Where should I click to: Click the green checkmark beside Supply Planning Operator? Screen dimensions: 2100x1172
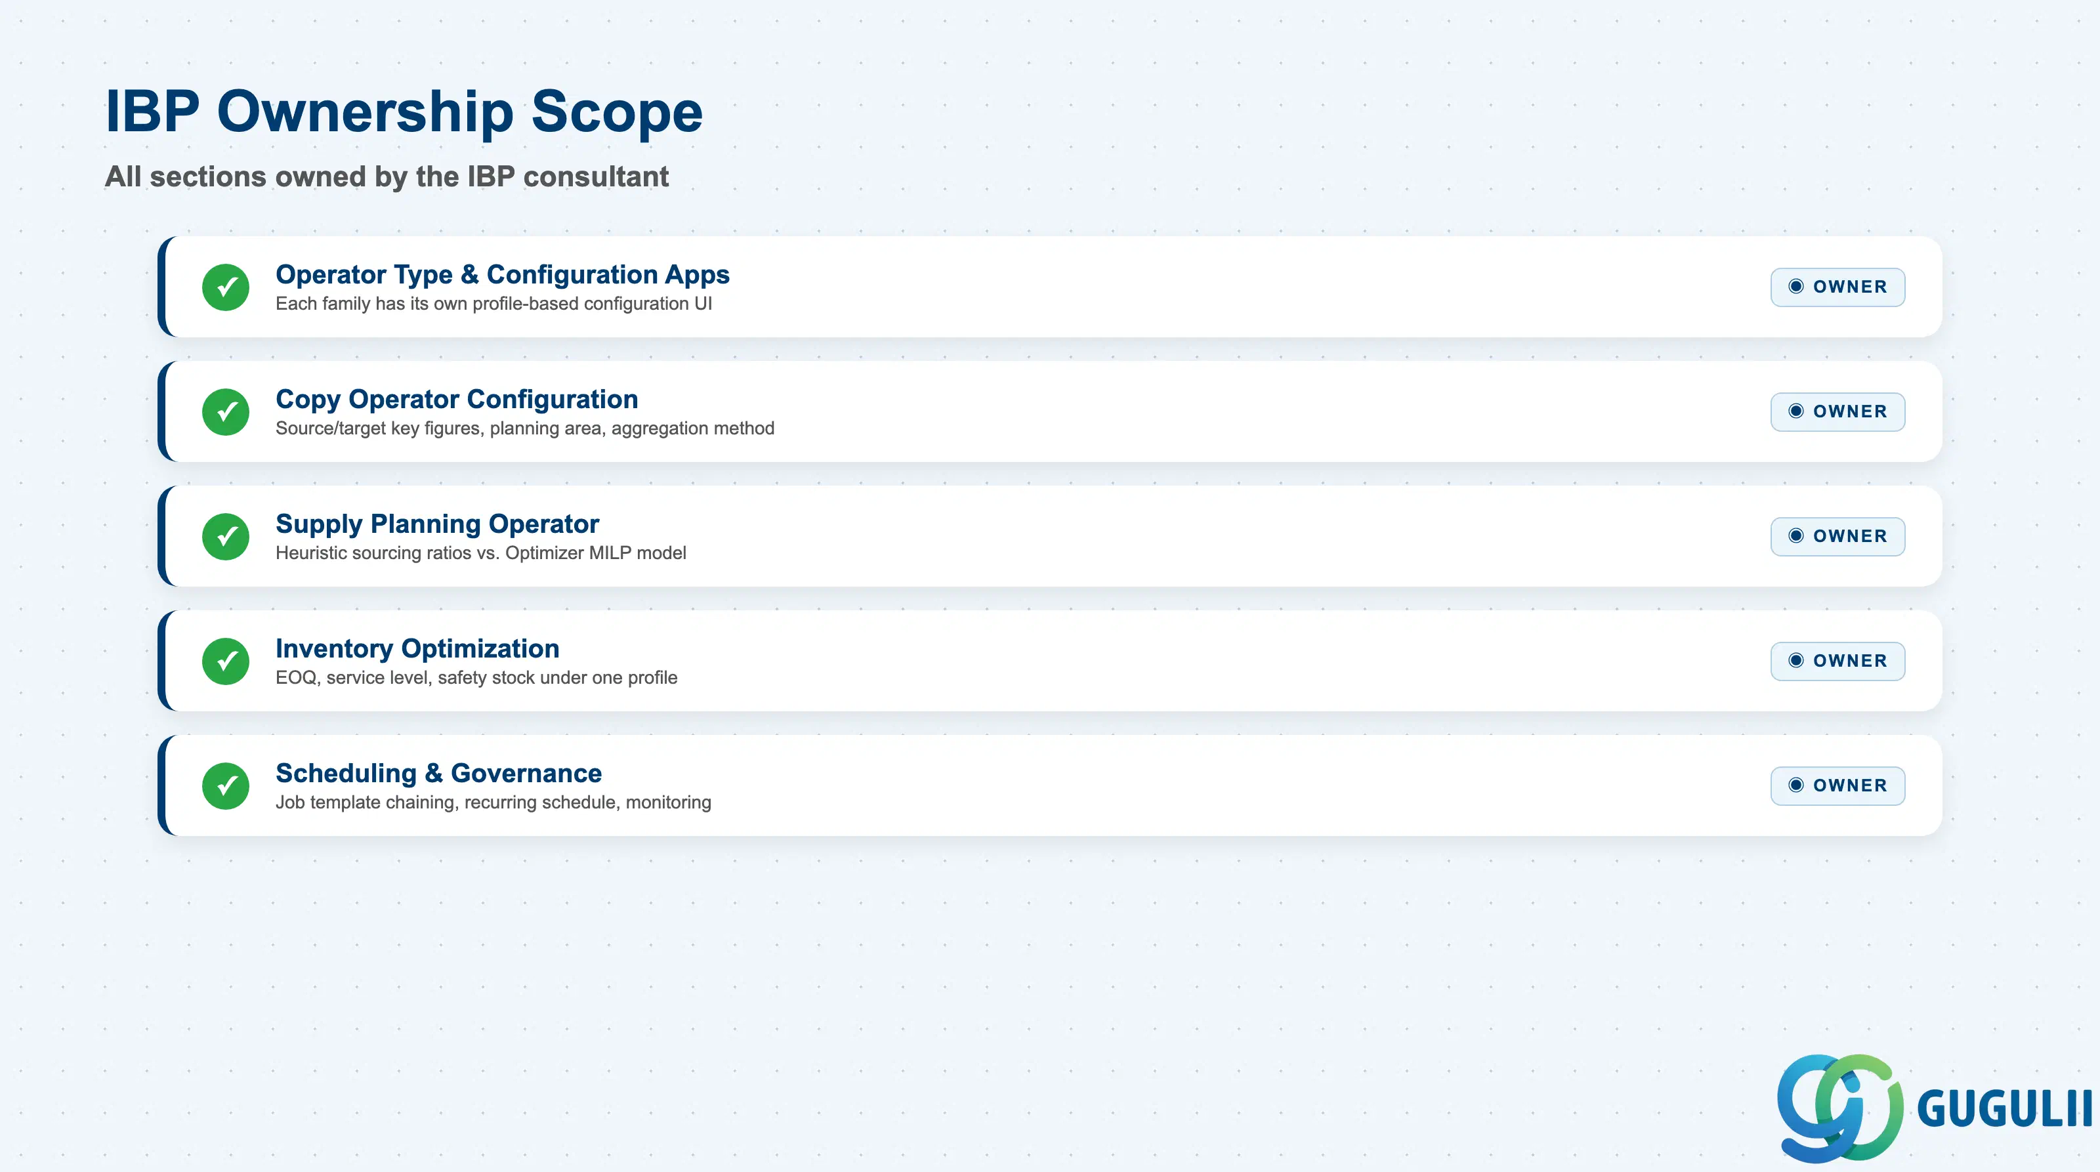pyautogui.click(x=226, y=536)
